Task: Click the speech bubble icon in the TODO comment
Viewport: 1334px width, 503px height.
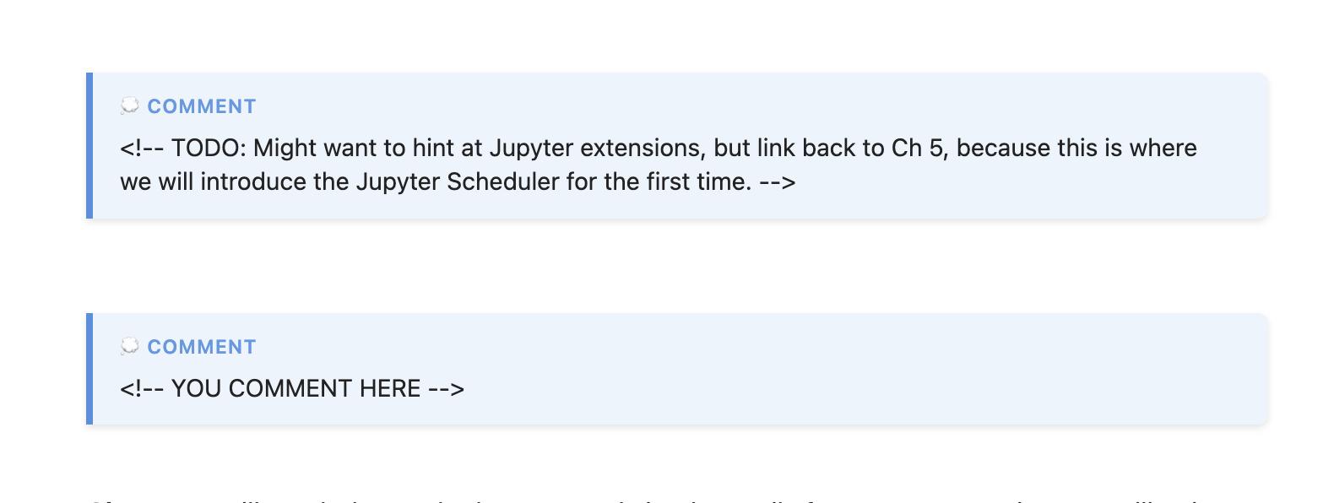Action: [x=129, y=106]
